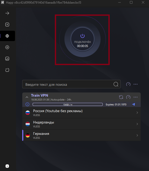Click the Netherlands flag icon

(x=28, y=124)
